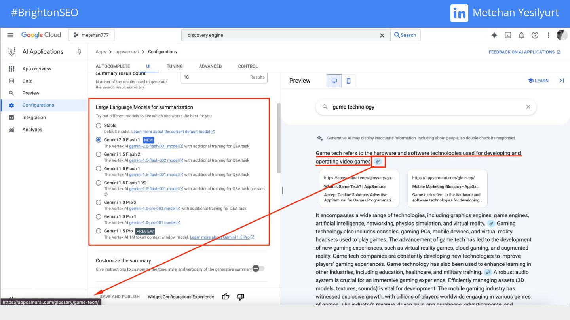Switch preview to desktop view
Viewport: 570px width, 320px height.
pyautogui.click(x=334, y=81)
